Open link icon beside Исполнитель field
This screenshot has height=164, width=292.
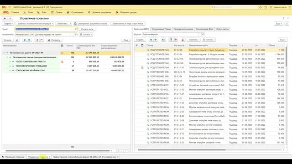tap(75, 35)
